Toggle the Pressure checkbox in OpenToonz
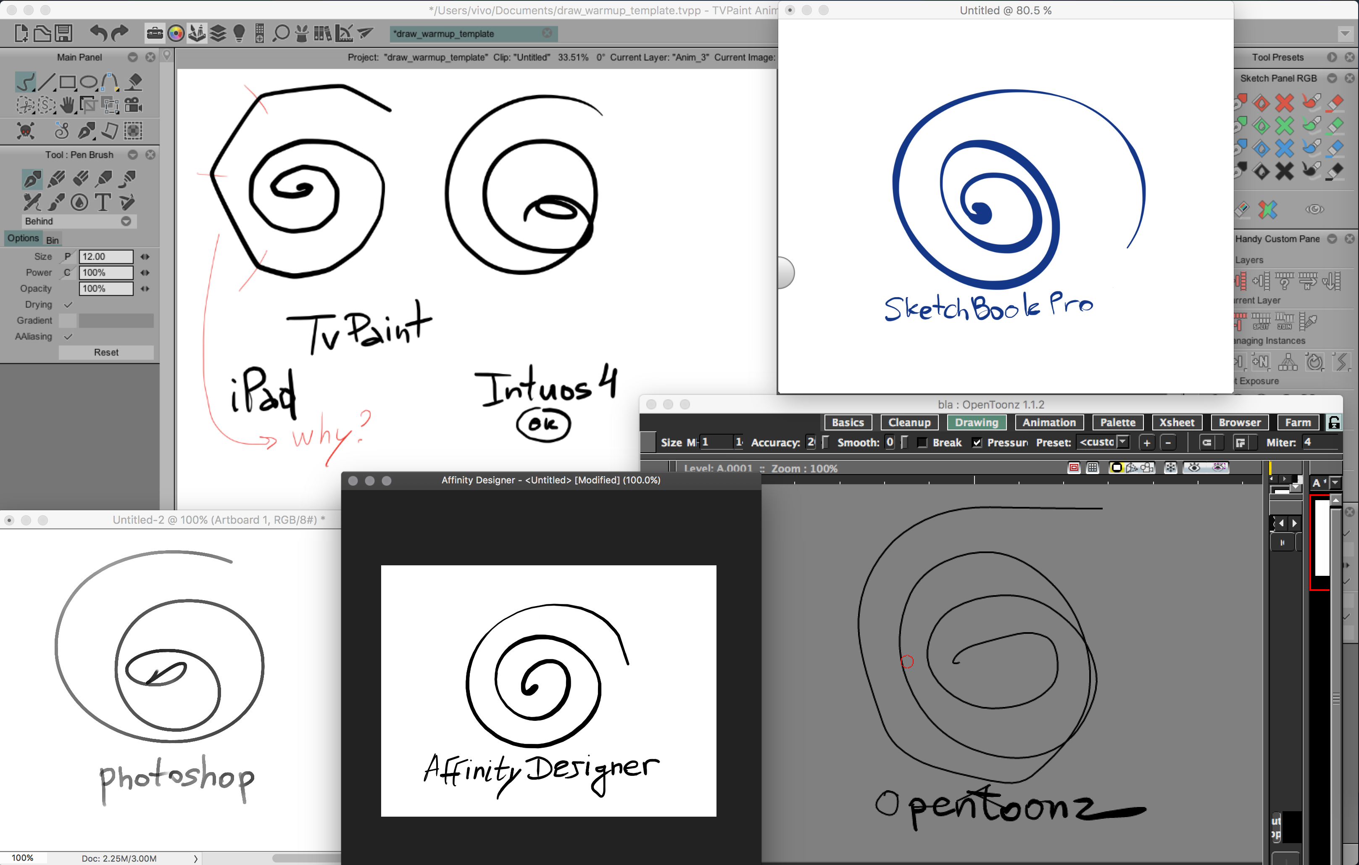1359x865 pixels. (x=977, y=443)
